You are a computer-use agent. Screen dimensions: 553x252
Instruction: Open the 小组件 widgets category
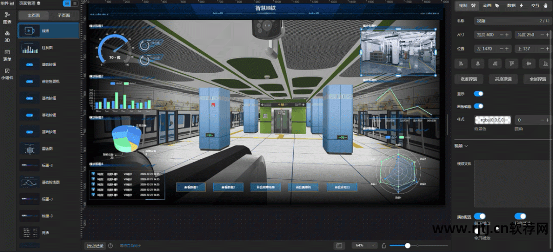click(x=7, y=74)
